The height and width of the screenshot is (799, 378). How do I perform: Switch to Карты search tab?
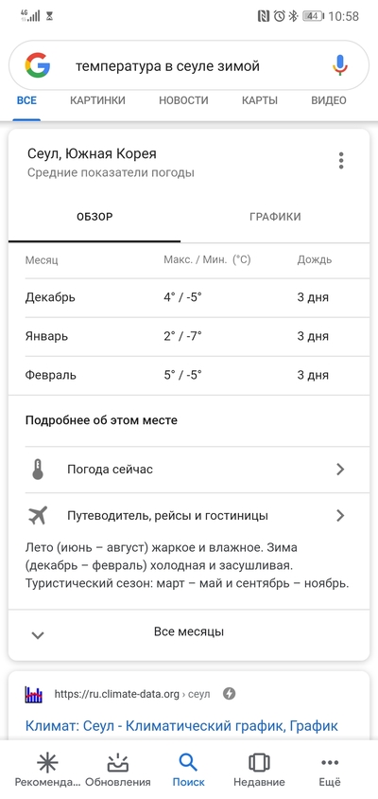(260, 100)
